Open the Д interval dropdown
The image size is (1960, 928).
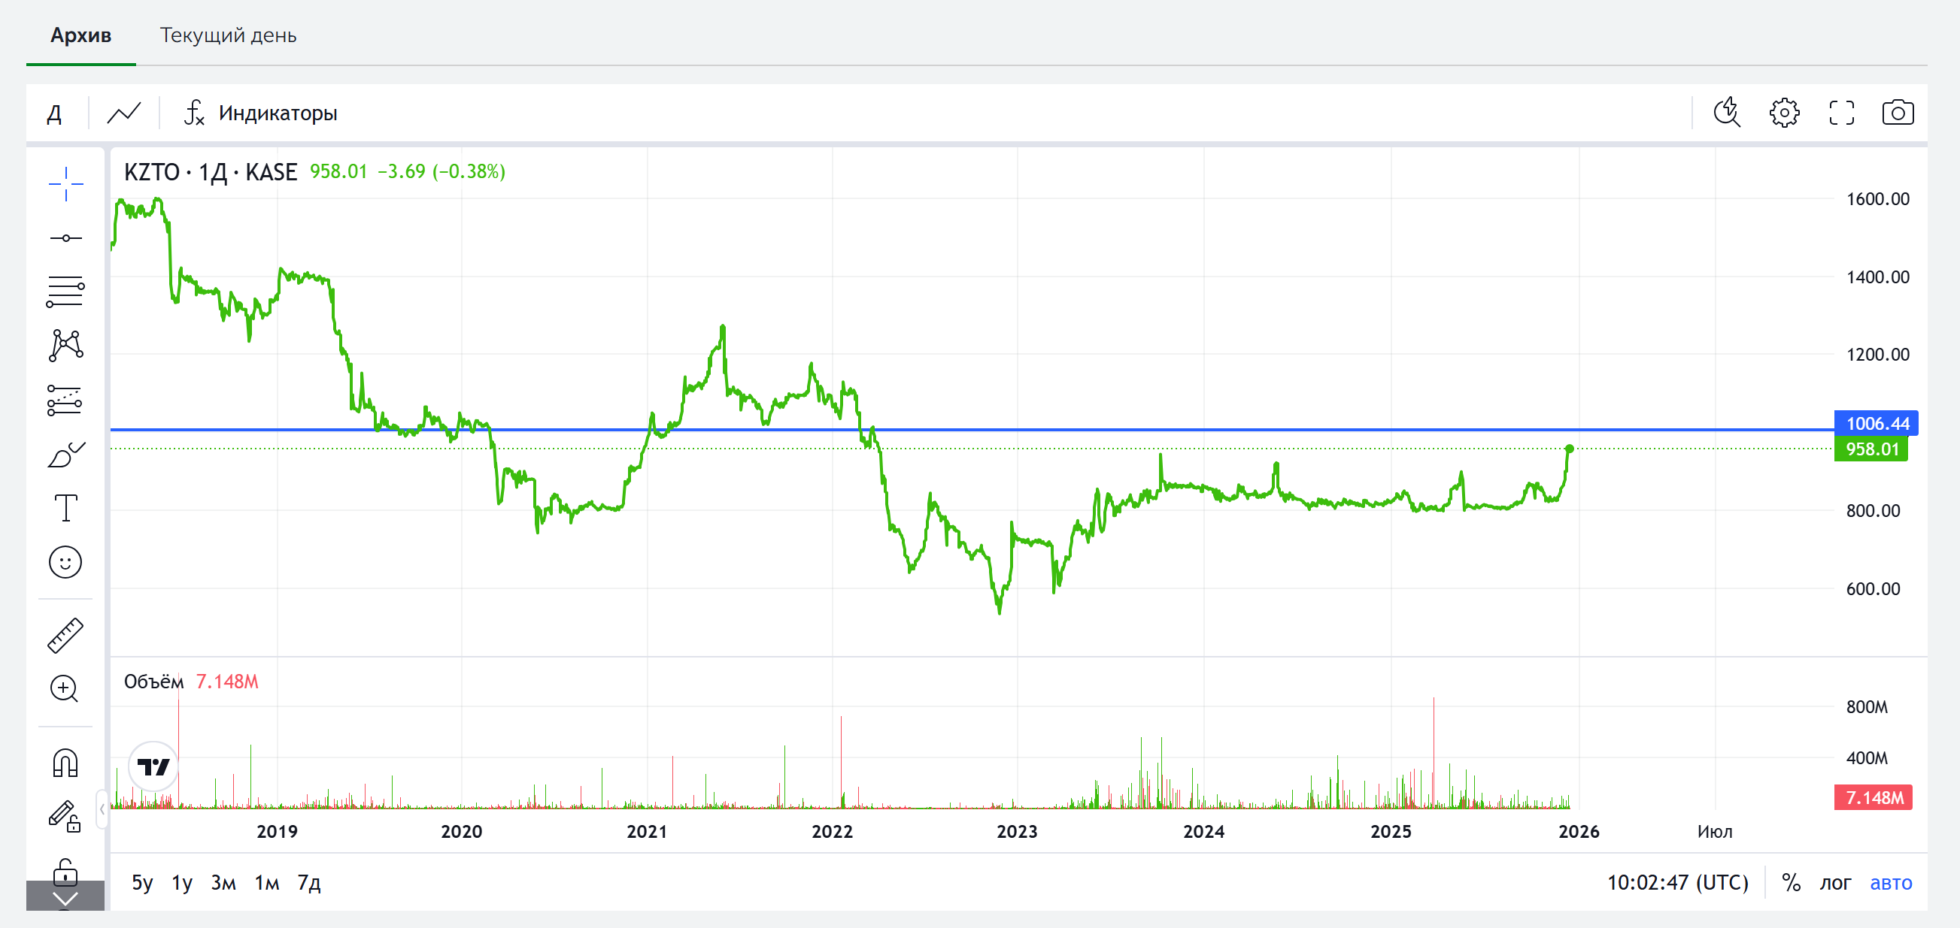click(55, 114)
